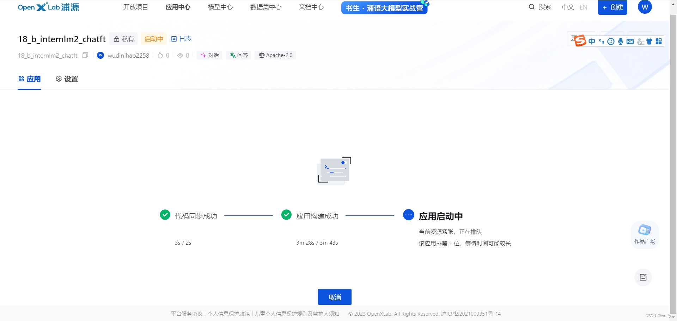Click the terminal illustration image
This screenshot has width=677, height=321.
[x=334, y=170]
